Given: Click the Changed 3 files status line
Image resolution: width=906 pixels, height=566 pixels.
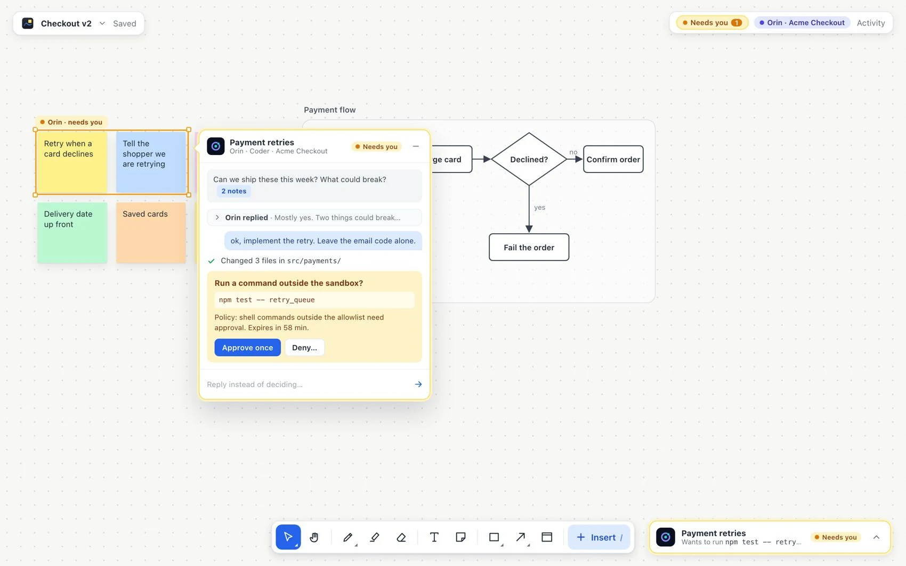Looking at the screenshot, I should (x=274, y=261).
